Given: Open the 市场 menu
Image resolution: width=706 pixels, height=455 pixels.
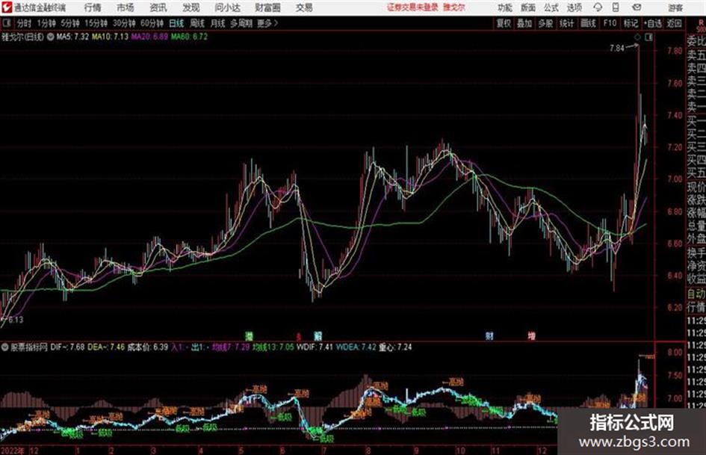Looking at the screenshot, I should 126,7.
